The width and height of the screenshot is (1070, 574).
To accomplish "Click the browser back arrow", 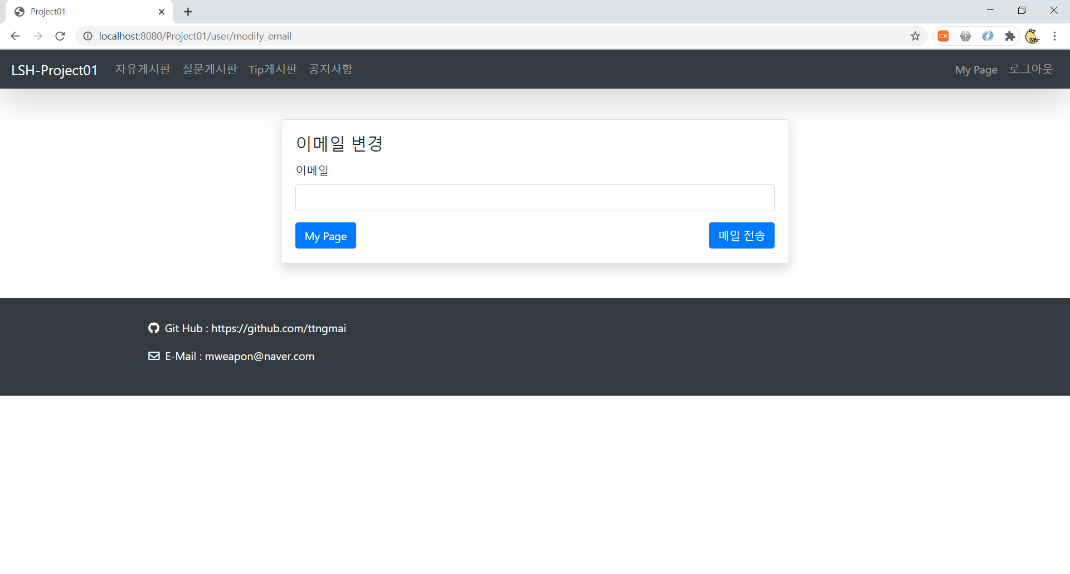I will click(x=15, y=36).
